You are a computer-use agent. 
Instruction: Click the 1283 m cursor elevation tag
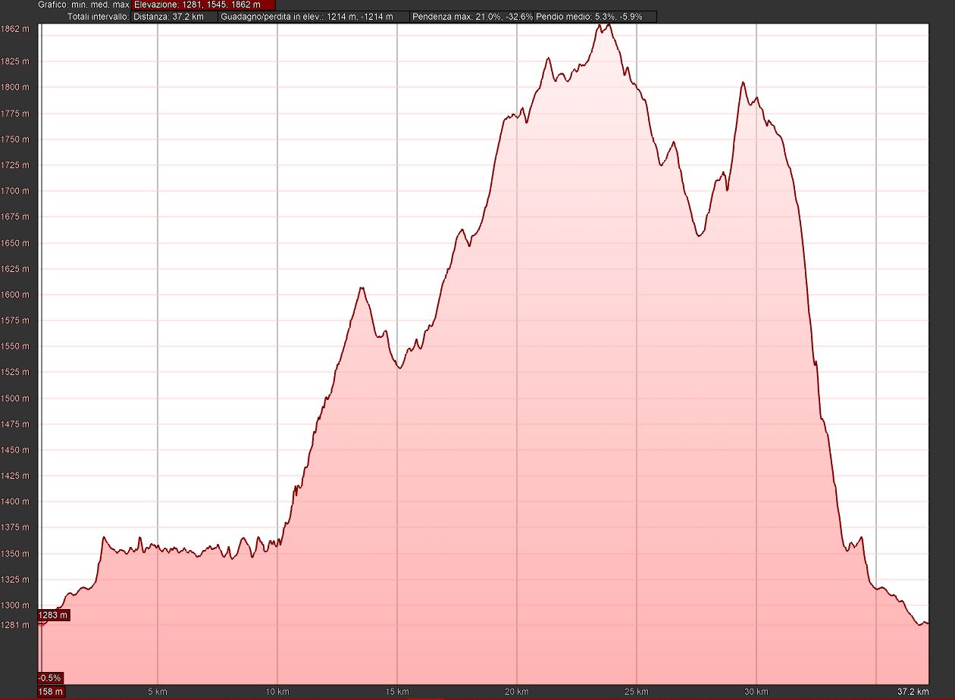pyautogui.click(x=53, y=615)
